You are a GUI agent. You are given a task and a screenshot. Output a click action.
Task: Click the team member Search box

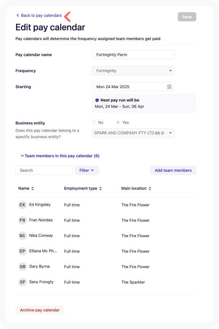(44, 170)
